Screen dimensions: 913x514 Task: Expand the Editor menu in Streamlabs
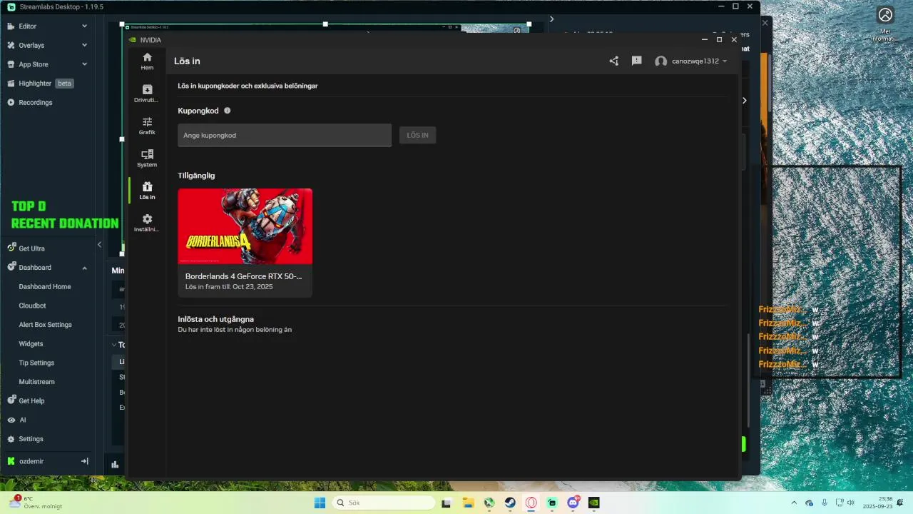pos(84,26)
